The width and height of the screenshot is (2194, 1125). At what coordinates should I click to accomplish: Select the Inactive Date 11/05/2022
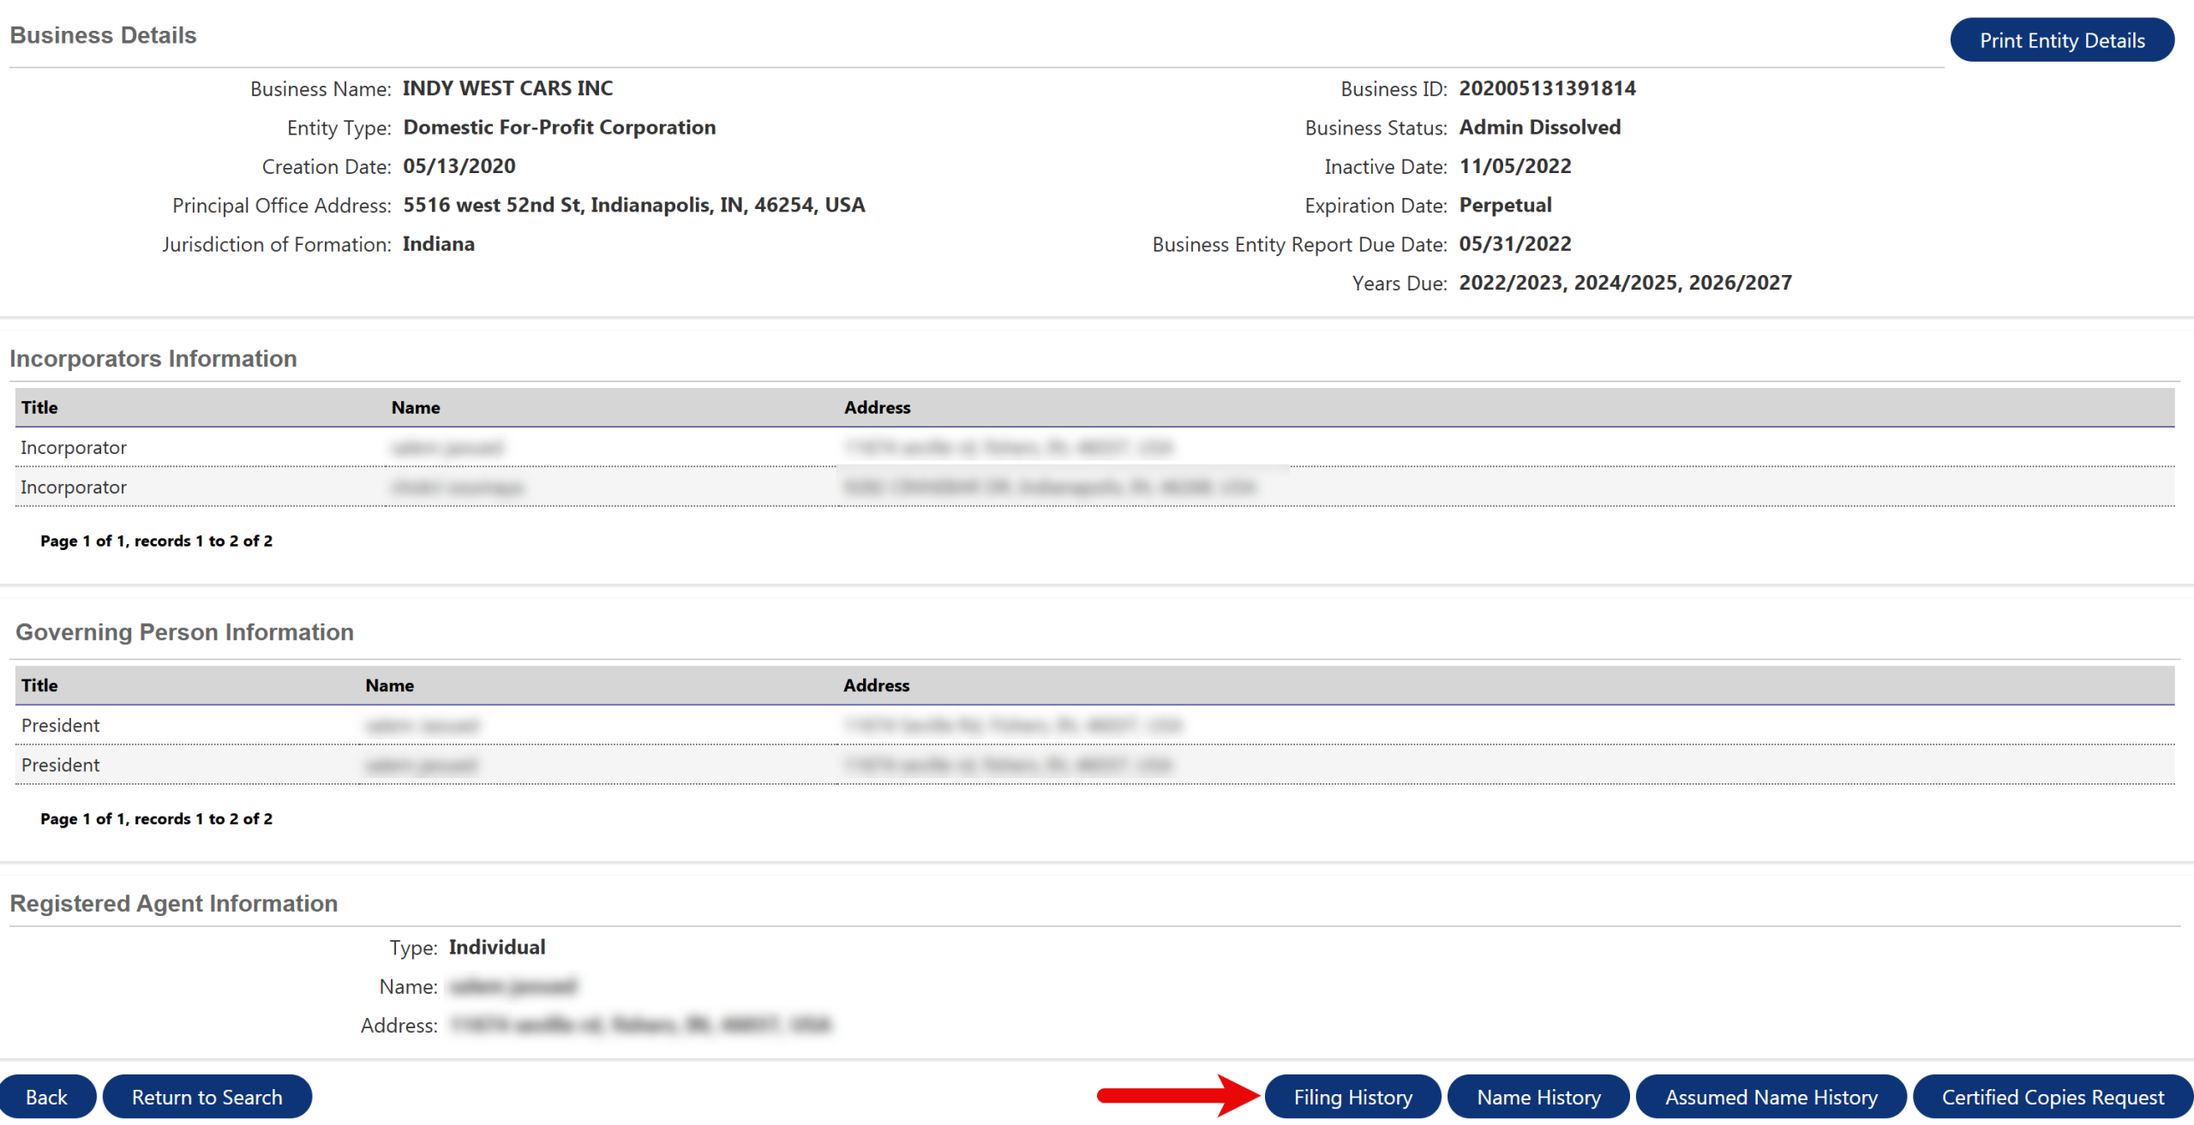(x=1515, y=166)
